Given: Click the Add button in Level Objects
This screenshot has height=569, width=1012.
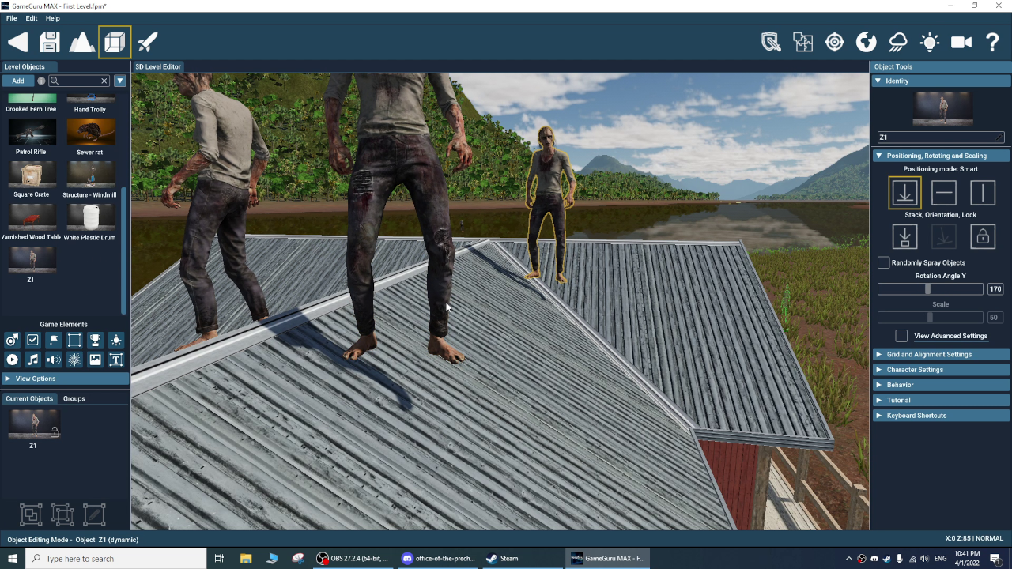Looking at the screenshot, I should click(x=17, y=81).
